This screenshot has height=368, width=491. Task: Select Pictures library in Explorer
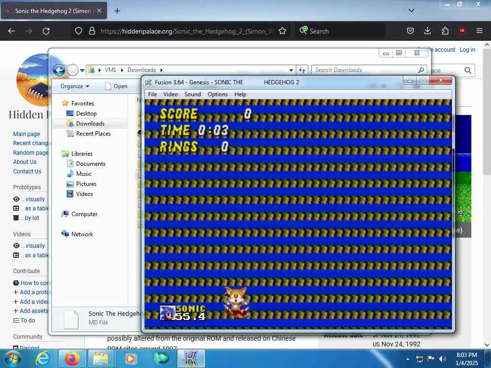click(86, 184)
